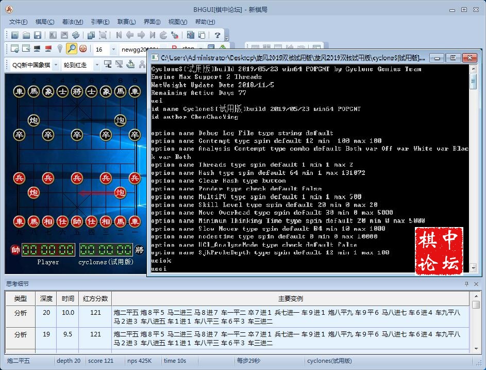Select the depth 20 analysis row

tap(237, 317)
